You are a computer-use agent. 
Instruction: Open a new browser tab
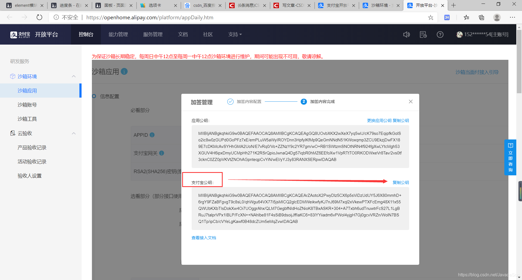tap(453, 5)
